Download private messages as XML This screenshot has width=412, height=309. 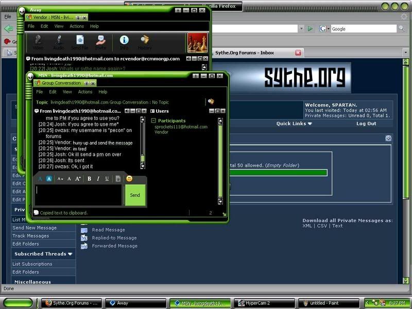[x=307, y=226]
